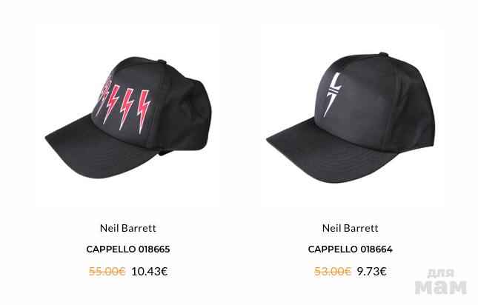
Task: Click the top button of the right cap
Action: click(x=383, y=54)
